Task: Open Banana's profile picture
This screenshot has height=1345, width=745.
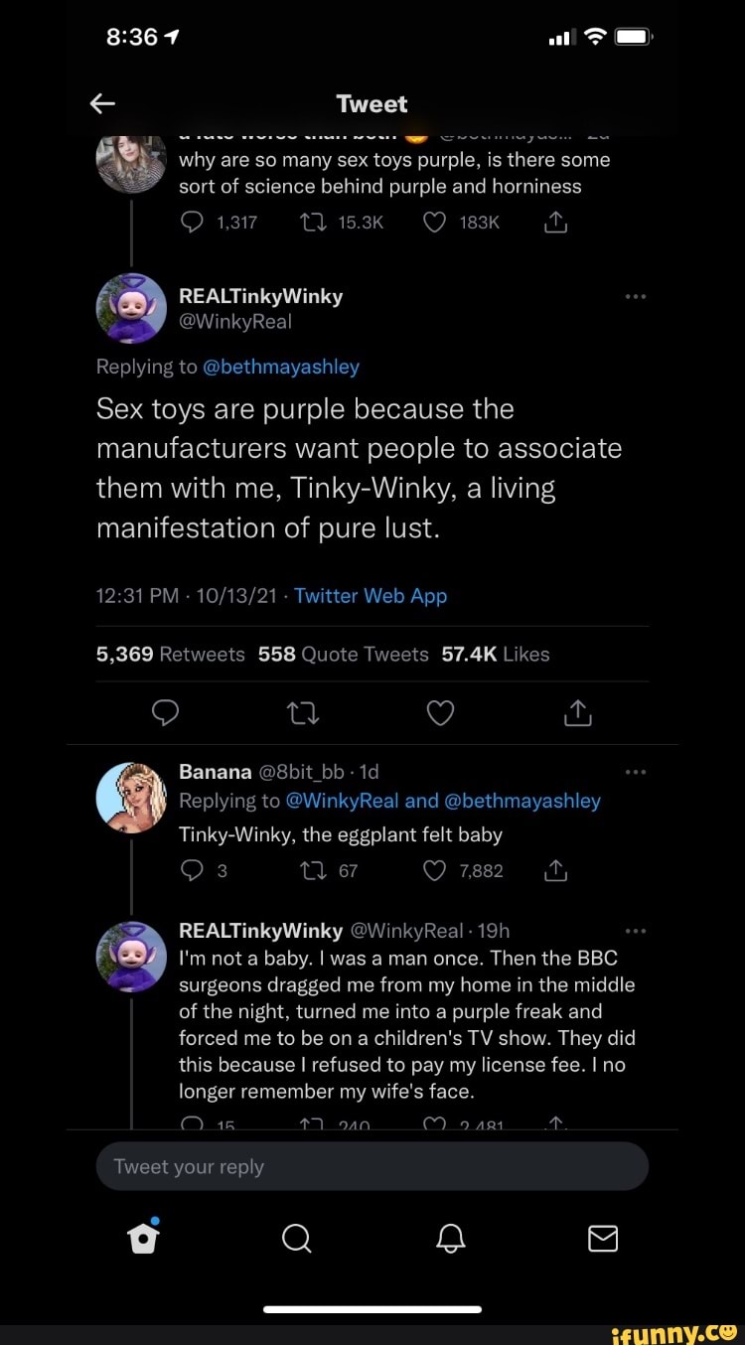Action: [x=131, y=798]
